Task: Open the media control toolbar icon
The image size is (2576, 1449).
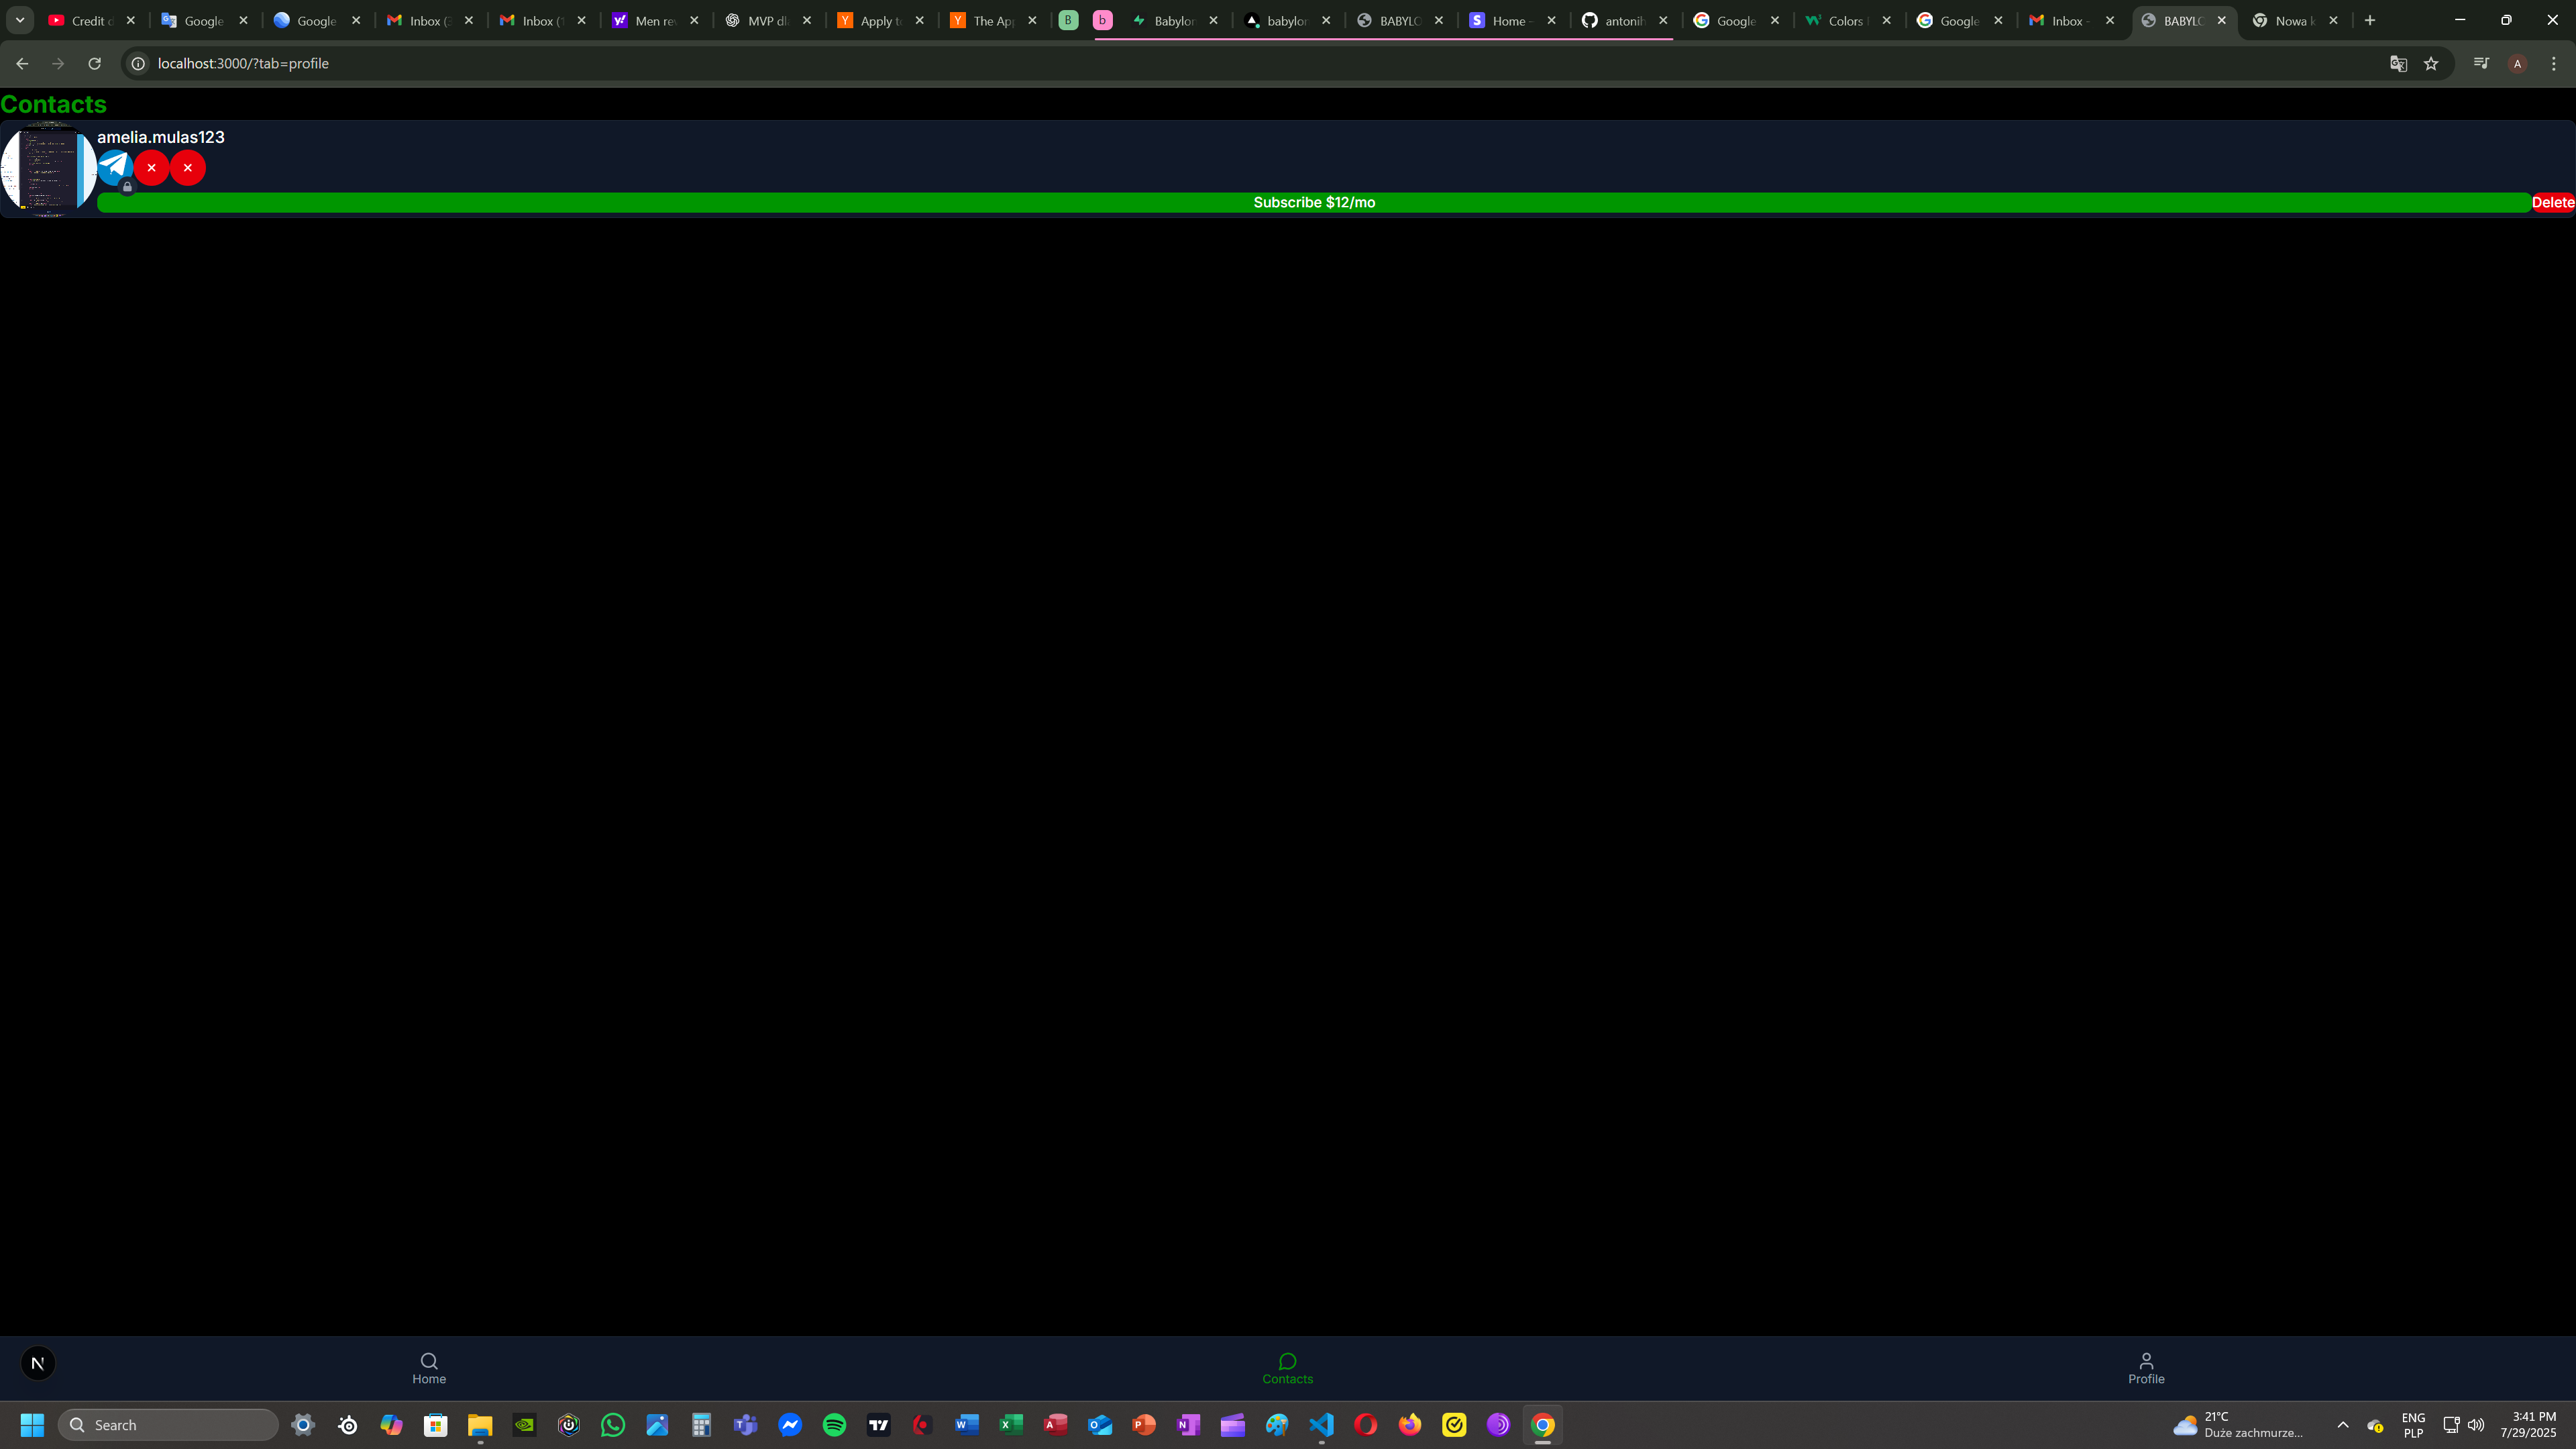Action: tap(2481, 63)
